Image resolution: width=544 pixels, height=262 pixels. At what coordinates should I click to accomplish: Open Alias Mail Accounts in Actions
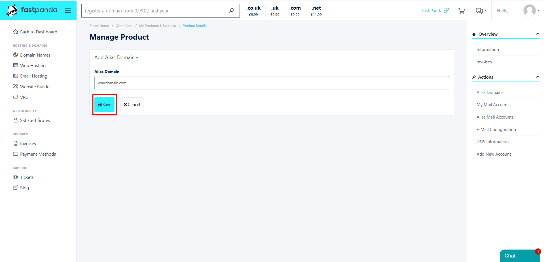[x=495, y=117]
